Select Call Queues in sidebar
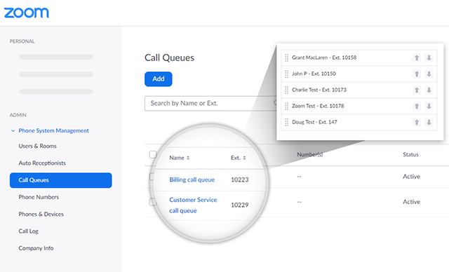Screen dimensions: 449x272 click(61, 180)
